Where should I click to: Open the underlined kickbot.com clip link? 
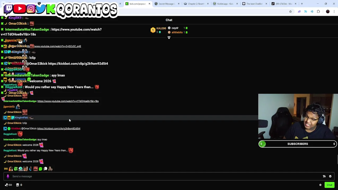pyautogui.click(x=59, y=129)
